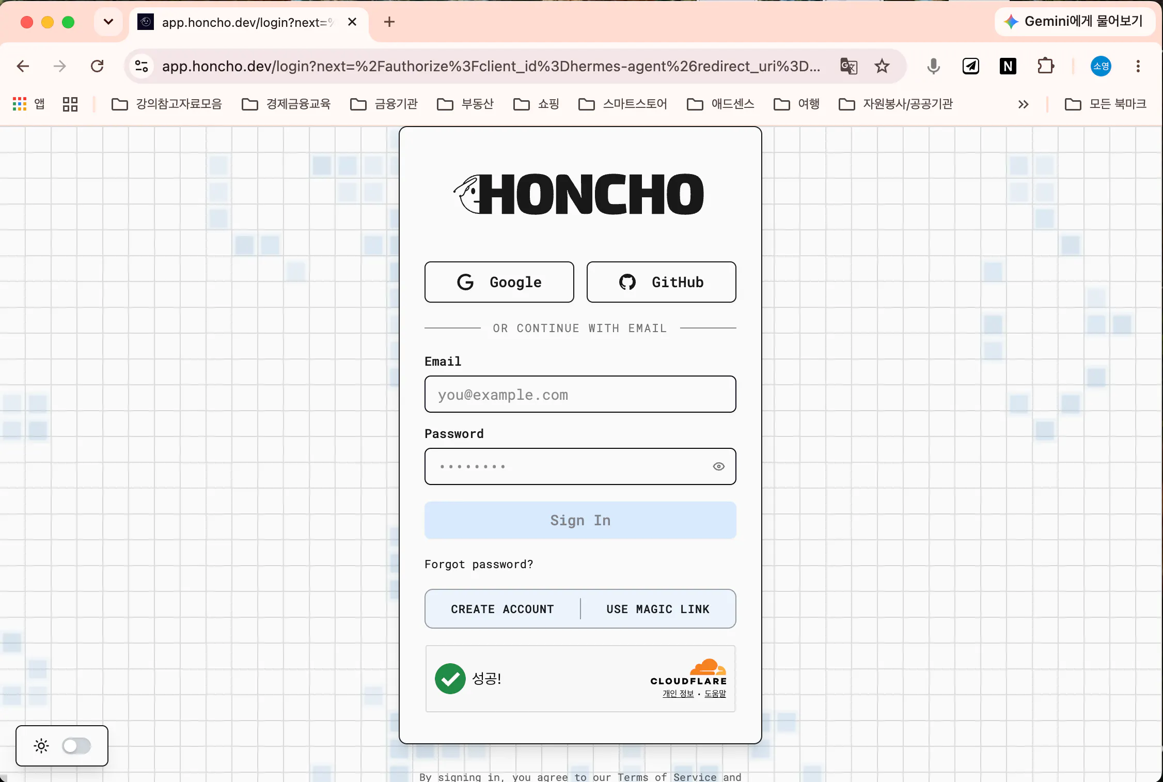1163x782 pixels.
Task: Close the window with the red button
Action: coord(27,22)
